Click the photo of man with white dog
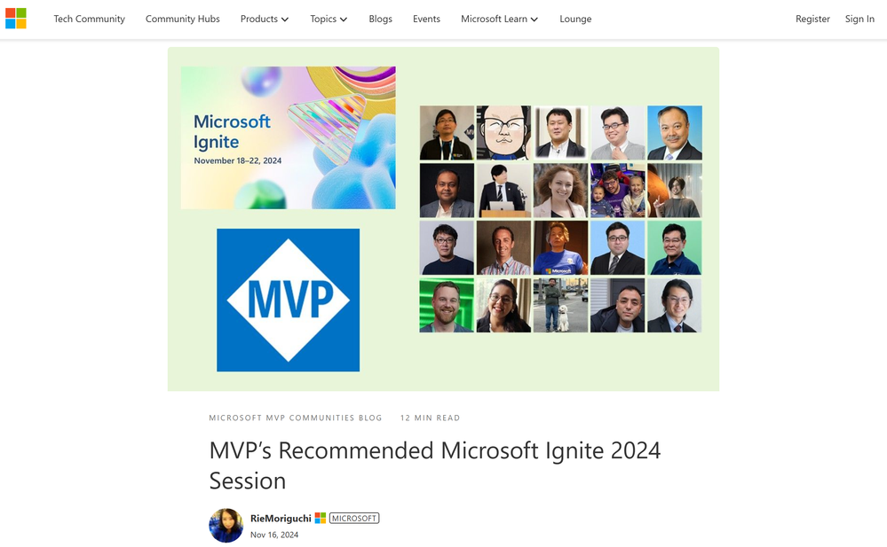The width and height of the screenshot is (887, 547). pyautogui.click(x=560, y=305)
